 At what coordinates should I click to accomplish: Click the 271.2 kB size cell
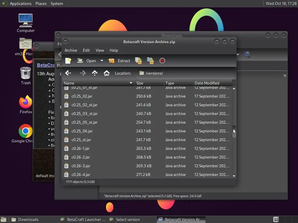click(x=143, y=175)
